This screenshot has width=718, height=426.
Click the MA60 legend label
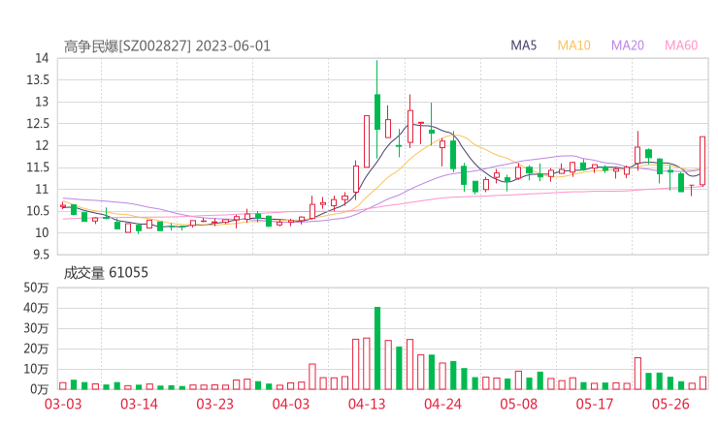[x=681, y=46]
